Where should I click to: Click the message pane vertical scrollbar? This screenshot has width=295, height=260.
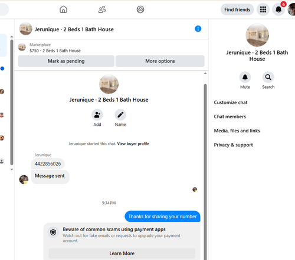(205, 172)
